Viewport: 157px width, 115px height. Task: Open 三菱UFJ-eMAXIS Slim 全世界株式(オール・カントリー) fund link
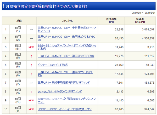coord(67,29)
